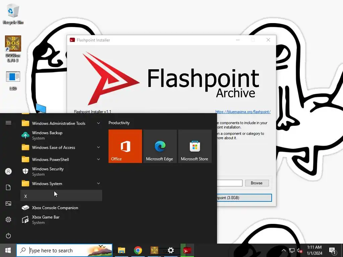
Task: Open the Windows System folder
Action: click(x=61, y=183)
